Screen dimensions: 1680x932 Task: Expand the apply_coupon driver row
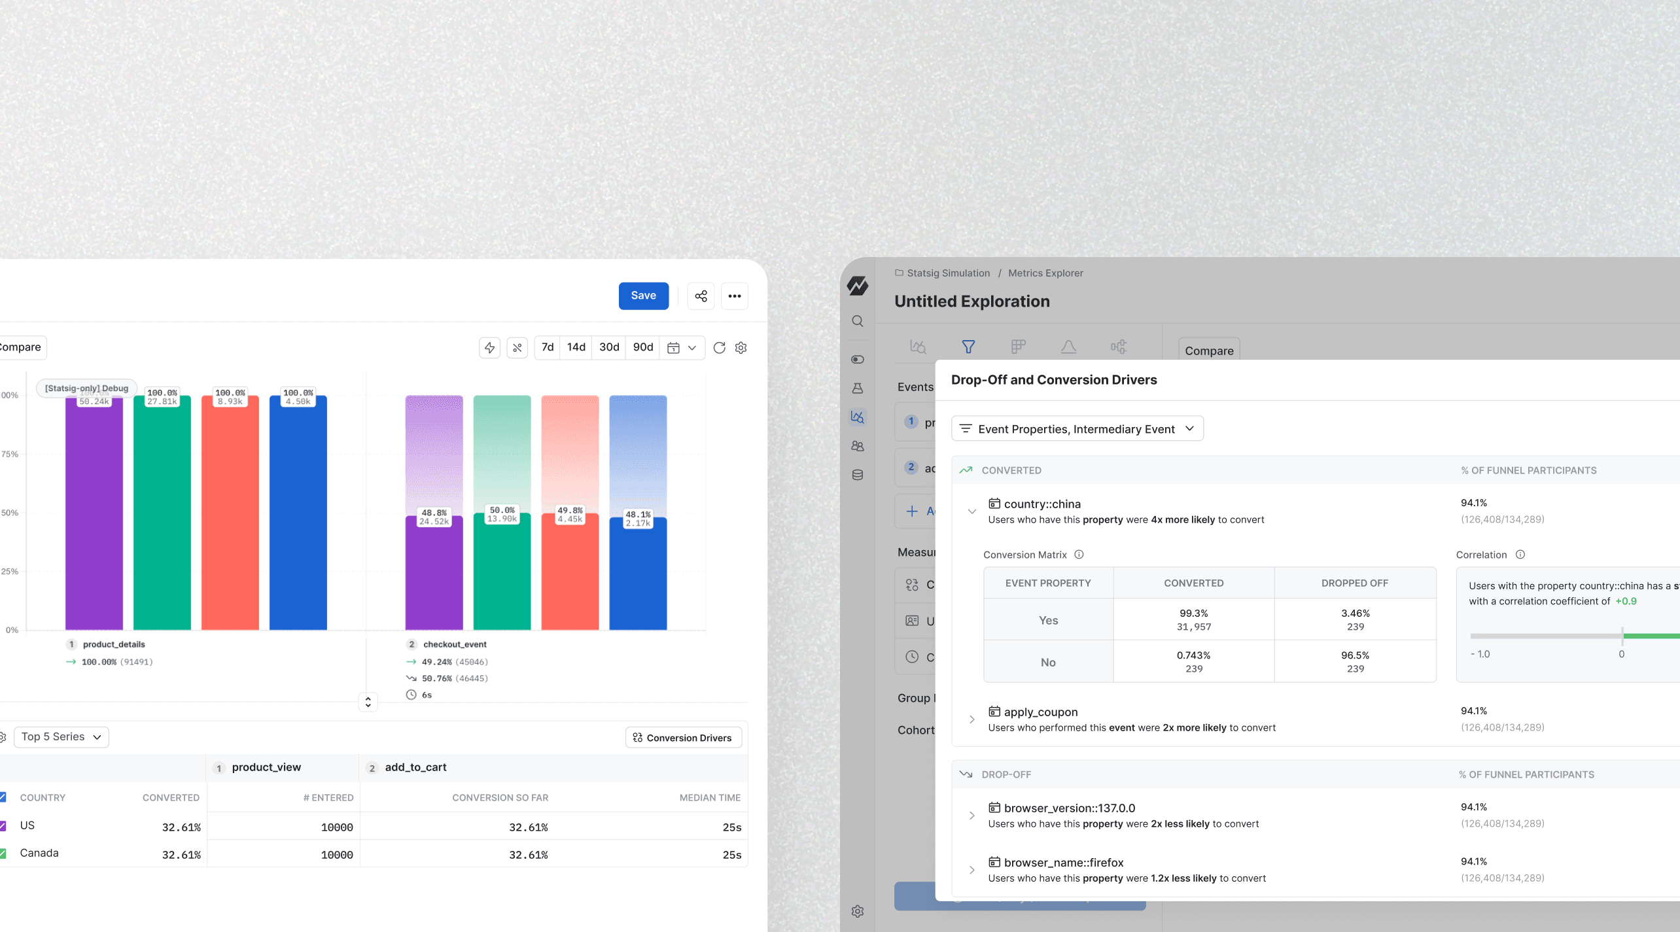pos(972,719)
